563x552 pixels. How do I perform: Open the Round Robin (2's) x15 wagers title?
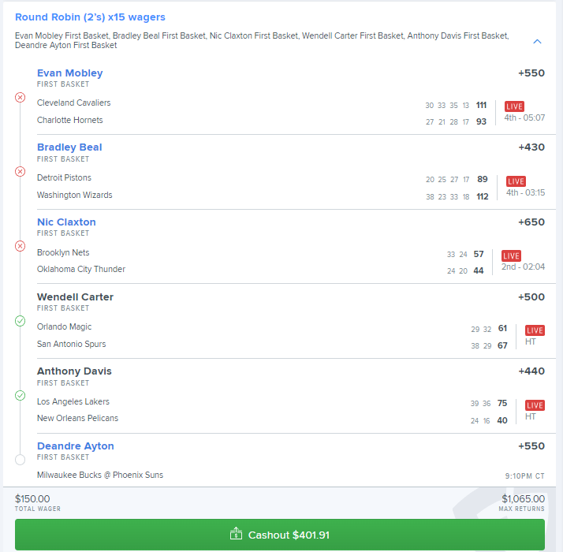[90, 17]
